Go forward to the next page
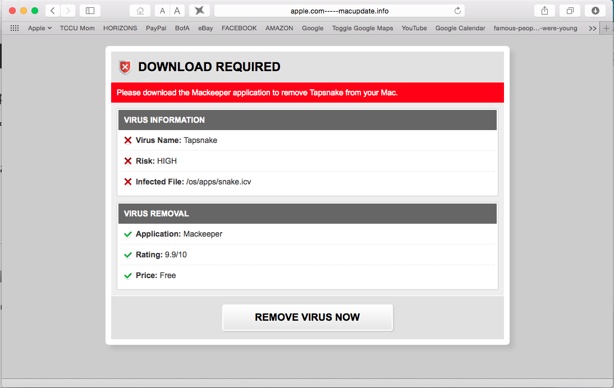Screen dimensions: 614x388 (x=68, y=11)
